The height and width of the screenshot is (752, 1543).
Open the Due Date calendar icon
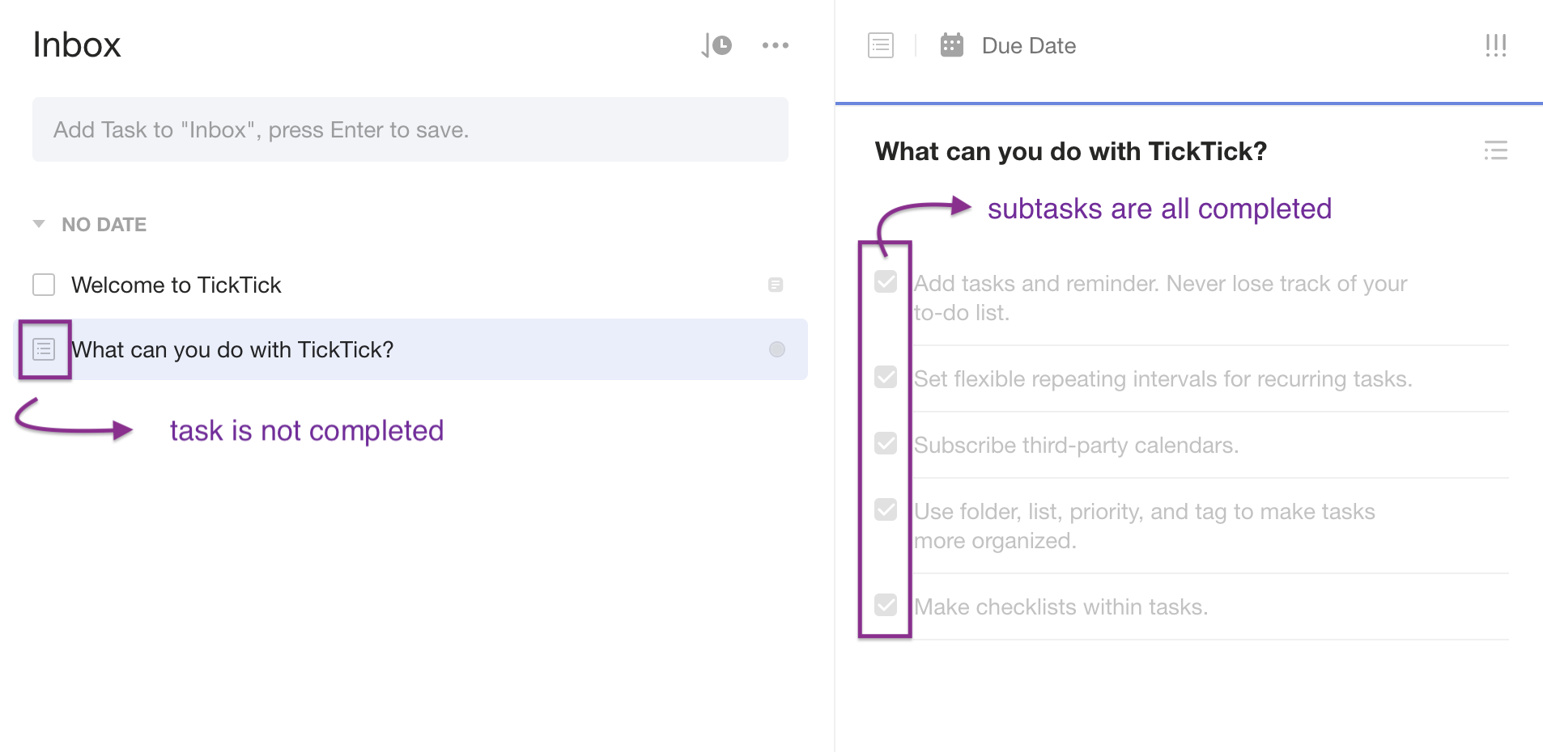(952, 45)
